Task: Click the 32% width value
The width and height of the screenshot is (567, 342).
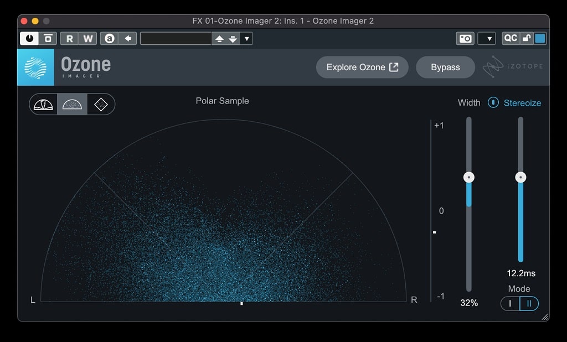Action: (469, 303)
